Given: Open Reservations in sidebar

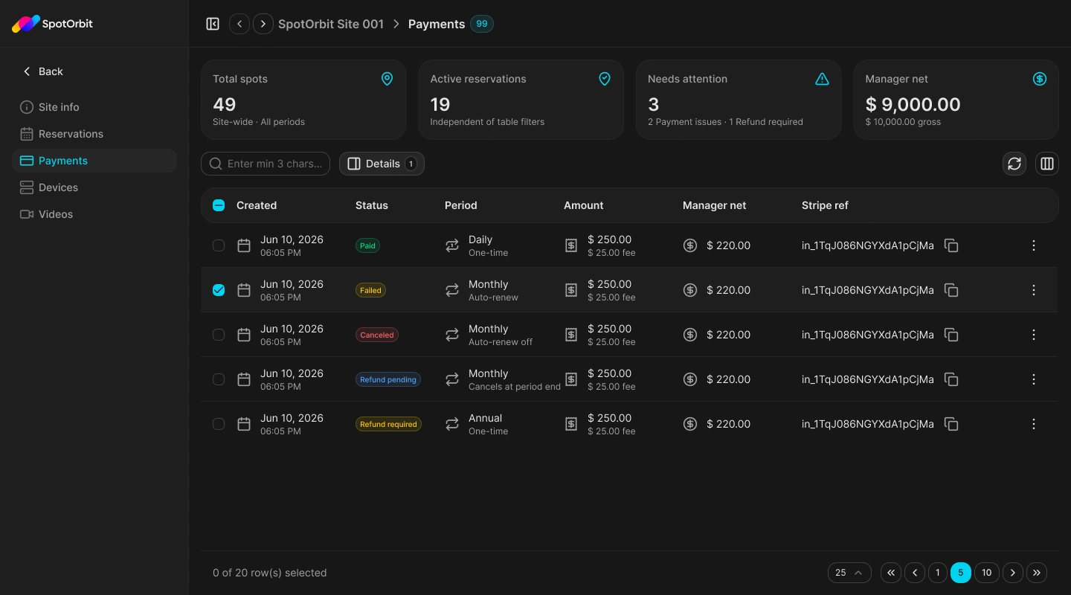Looking at the screenshot, I should point(94,134).
